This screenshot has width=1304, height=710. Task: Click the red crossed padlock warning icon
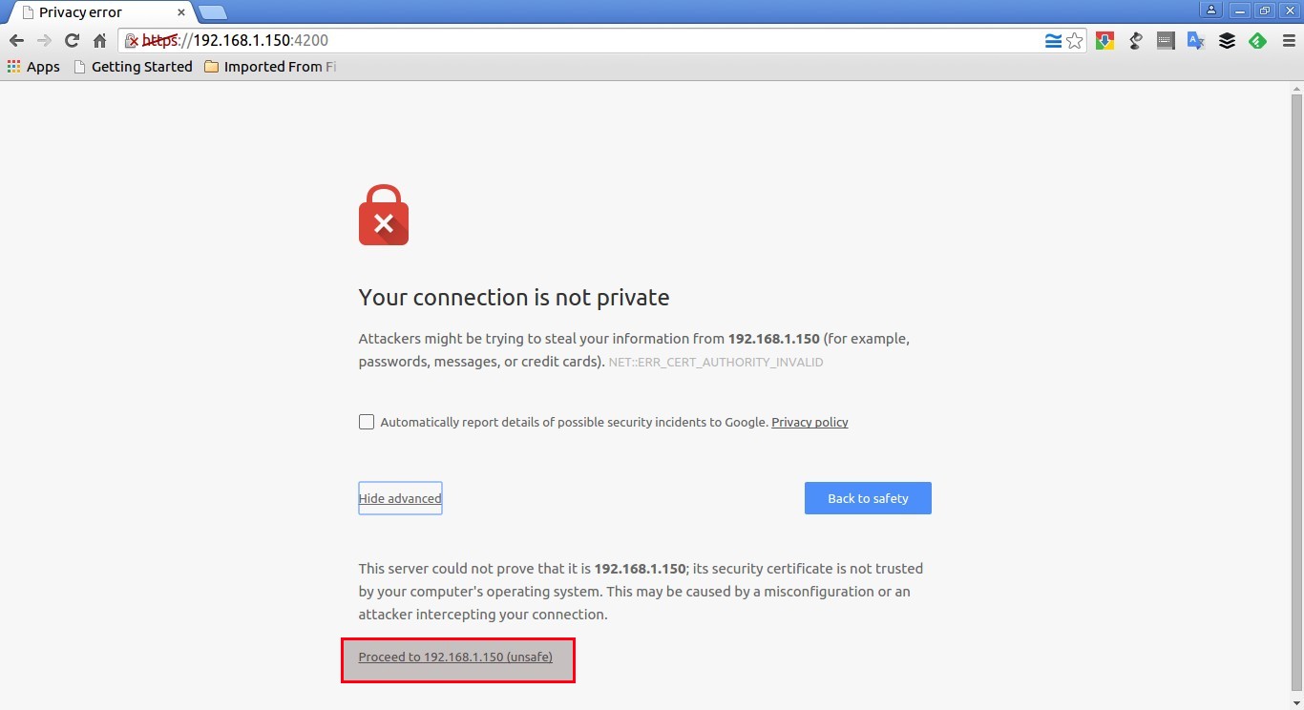(x=130, y=41)
